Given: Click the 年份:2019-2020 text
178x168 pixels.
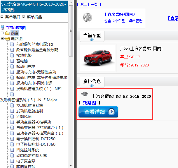Looking at the screenshot, I should pyautogui.click(x=135, y=65).
